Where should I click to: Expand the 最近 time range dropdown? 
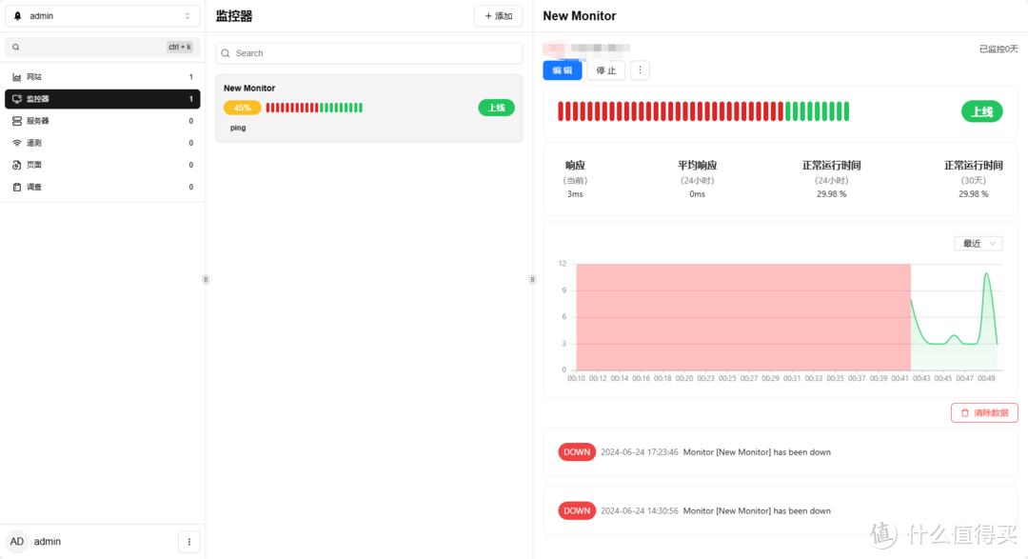pyautogui.click(x=978, y=244)
